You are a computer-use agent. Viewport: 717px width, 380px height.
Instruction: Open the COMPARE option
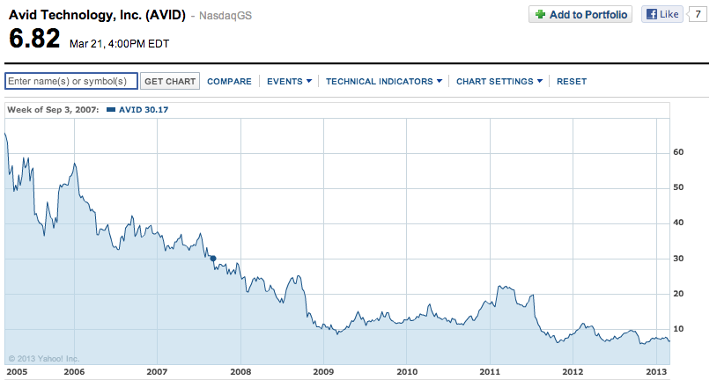tap(229, 81)
